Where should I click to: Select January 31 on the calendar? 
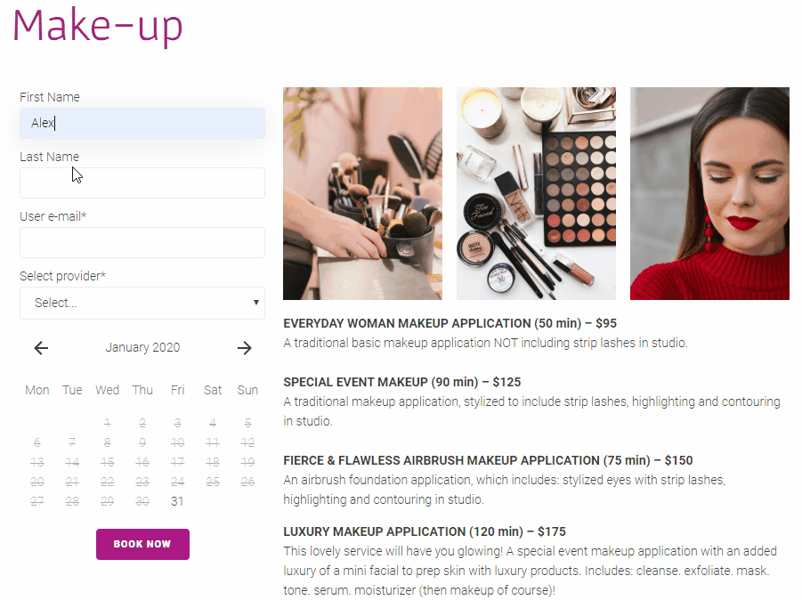click(177, 501)
